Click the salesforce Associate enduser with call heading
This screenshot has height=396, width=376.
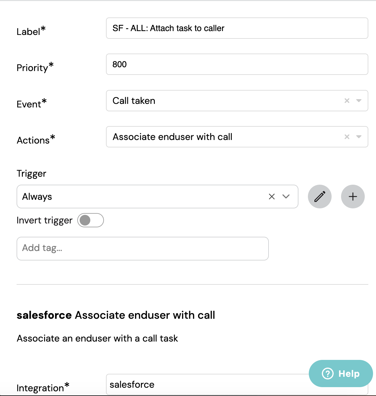(116, 315)
